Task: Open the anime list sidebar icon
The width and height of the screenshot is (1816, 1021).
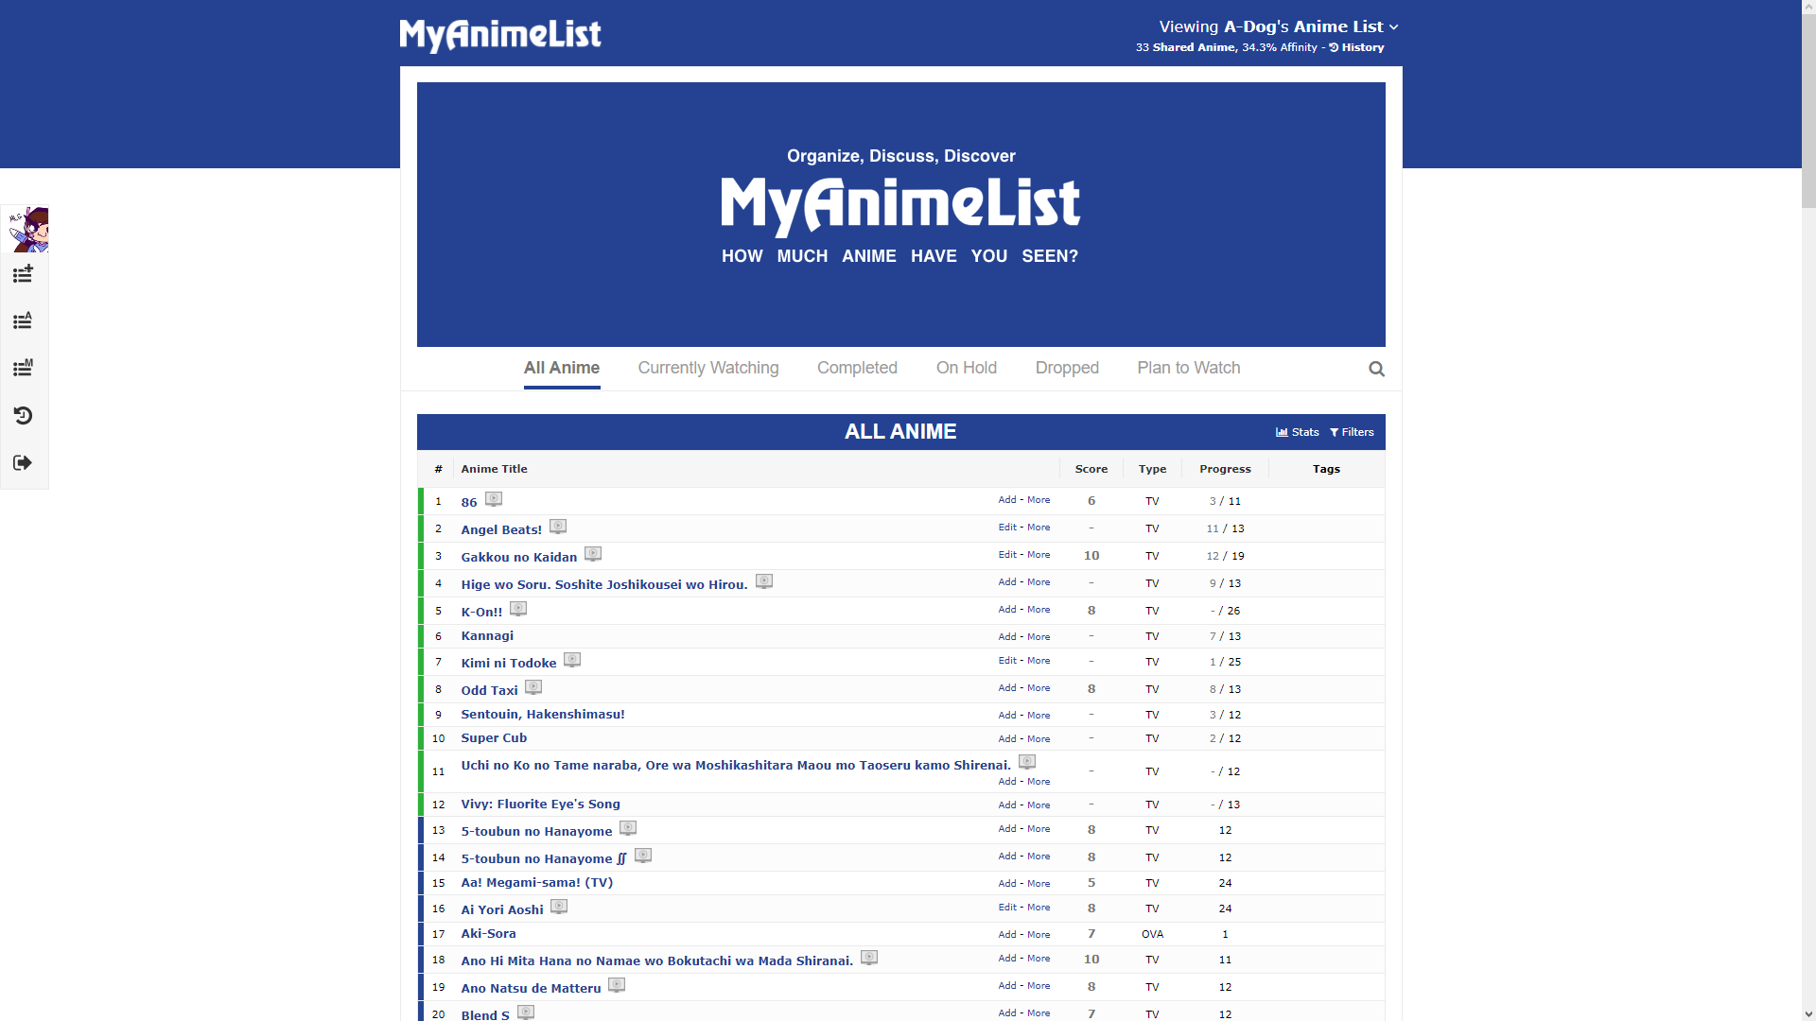Action: tap(23, 321)
